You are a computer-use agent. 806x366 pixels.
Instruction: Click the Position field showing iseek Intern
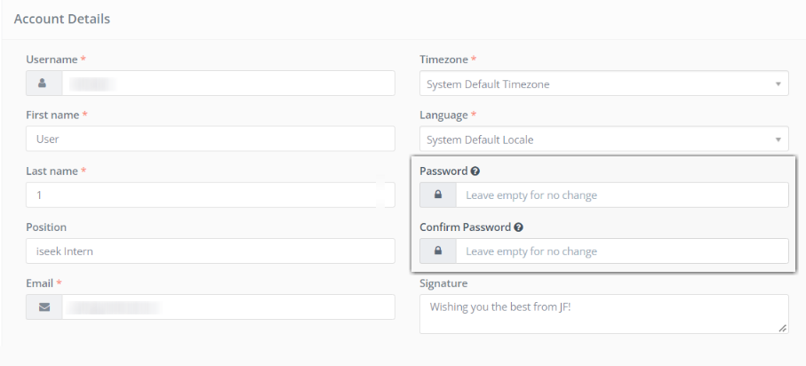click(211, 251)
